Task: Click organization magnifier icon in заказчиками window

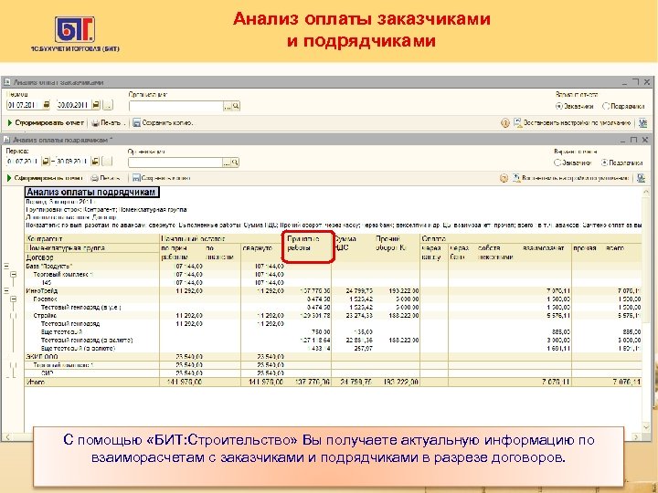Action: coord(236,107)
